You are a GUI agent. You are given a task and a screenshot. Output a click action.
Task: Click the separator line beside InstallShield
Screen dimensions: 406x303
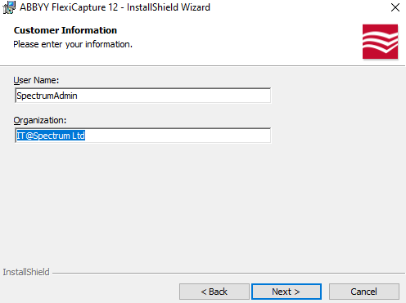tap(228, 273)
